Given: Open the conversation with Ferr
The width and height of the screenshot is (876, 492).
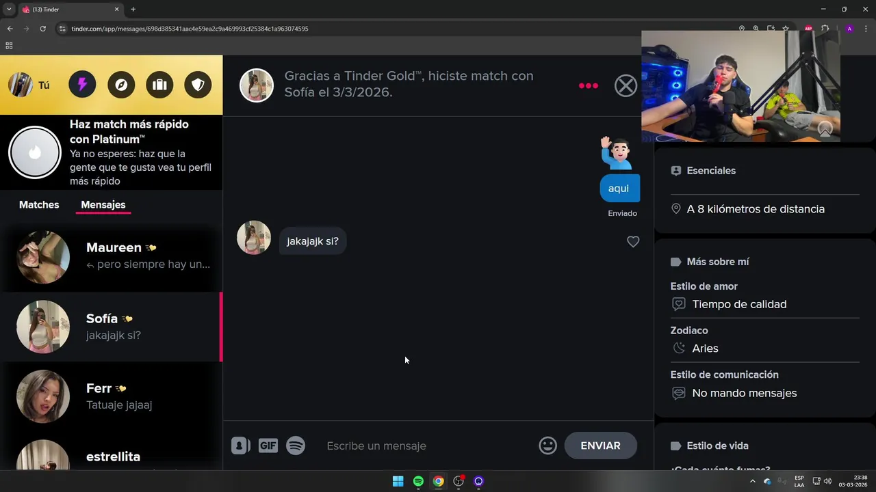Looking at the screenshot, I should tap(111, 396).
